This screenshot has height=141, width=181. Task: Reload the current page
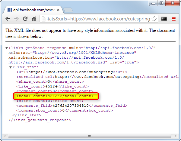[x=25, y=19]
